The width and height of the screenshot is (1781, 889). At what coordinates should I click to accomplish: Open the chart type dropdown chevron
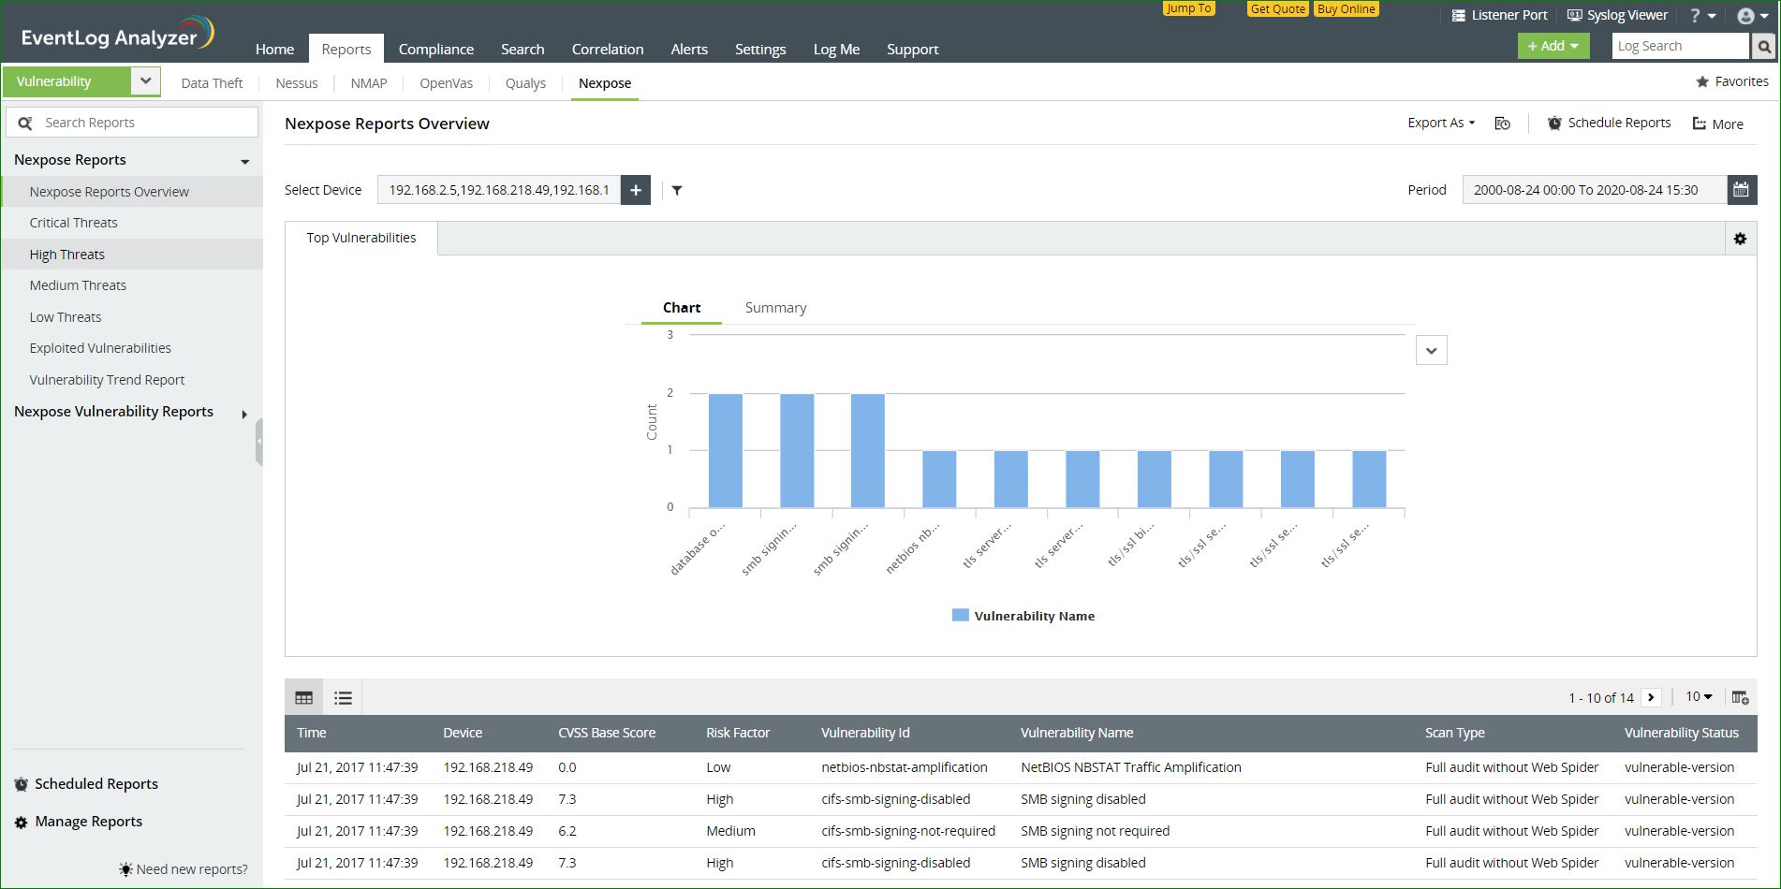[1431, 351]
